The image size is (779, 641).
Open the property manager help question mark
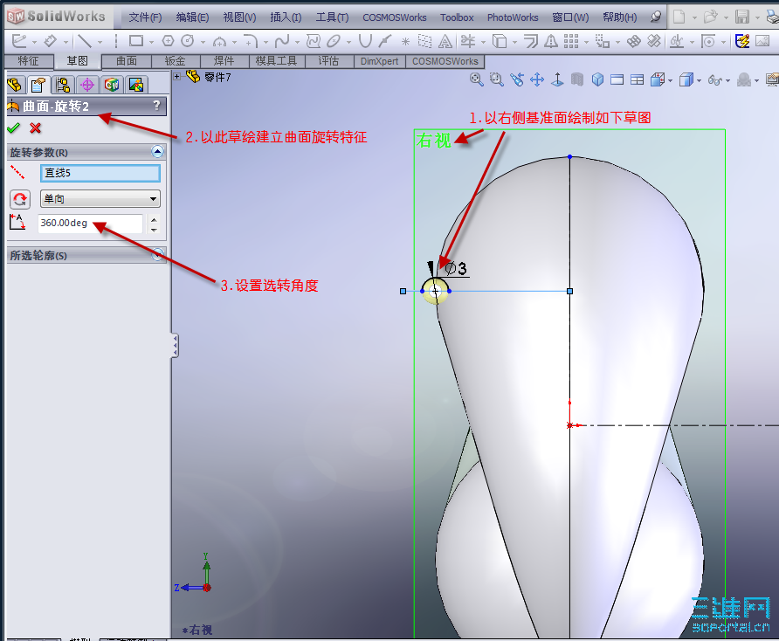(x=157, y=106)
